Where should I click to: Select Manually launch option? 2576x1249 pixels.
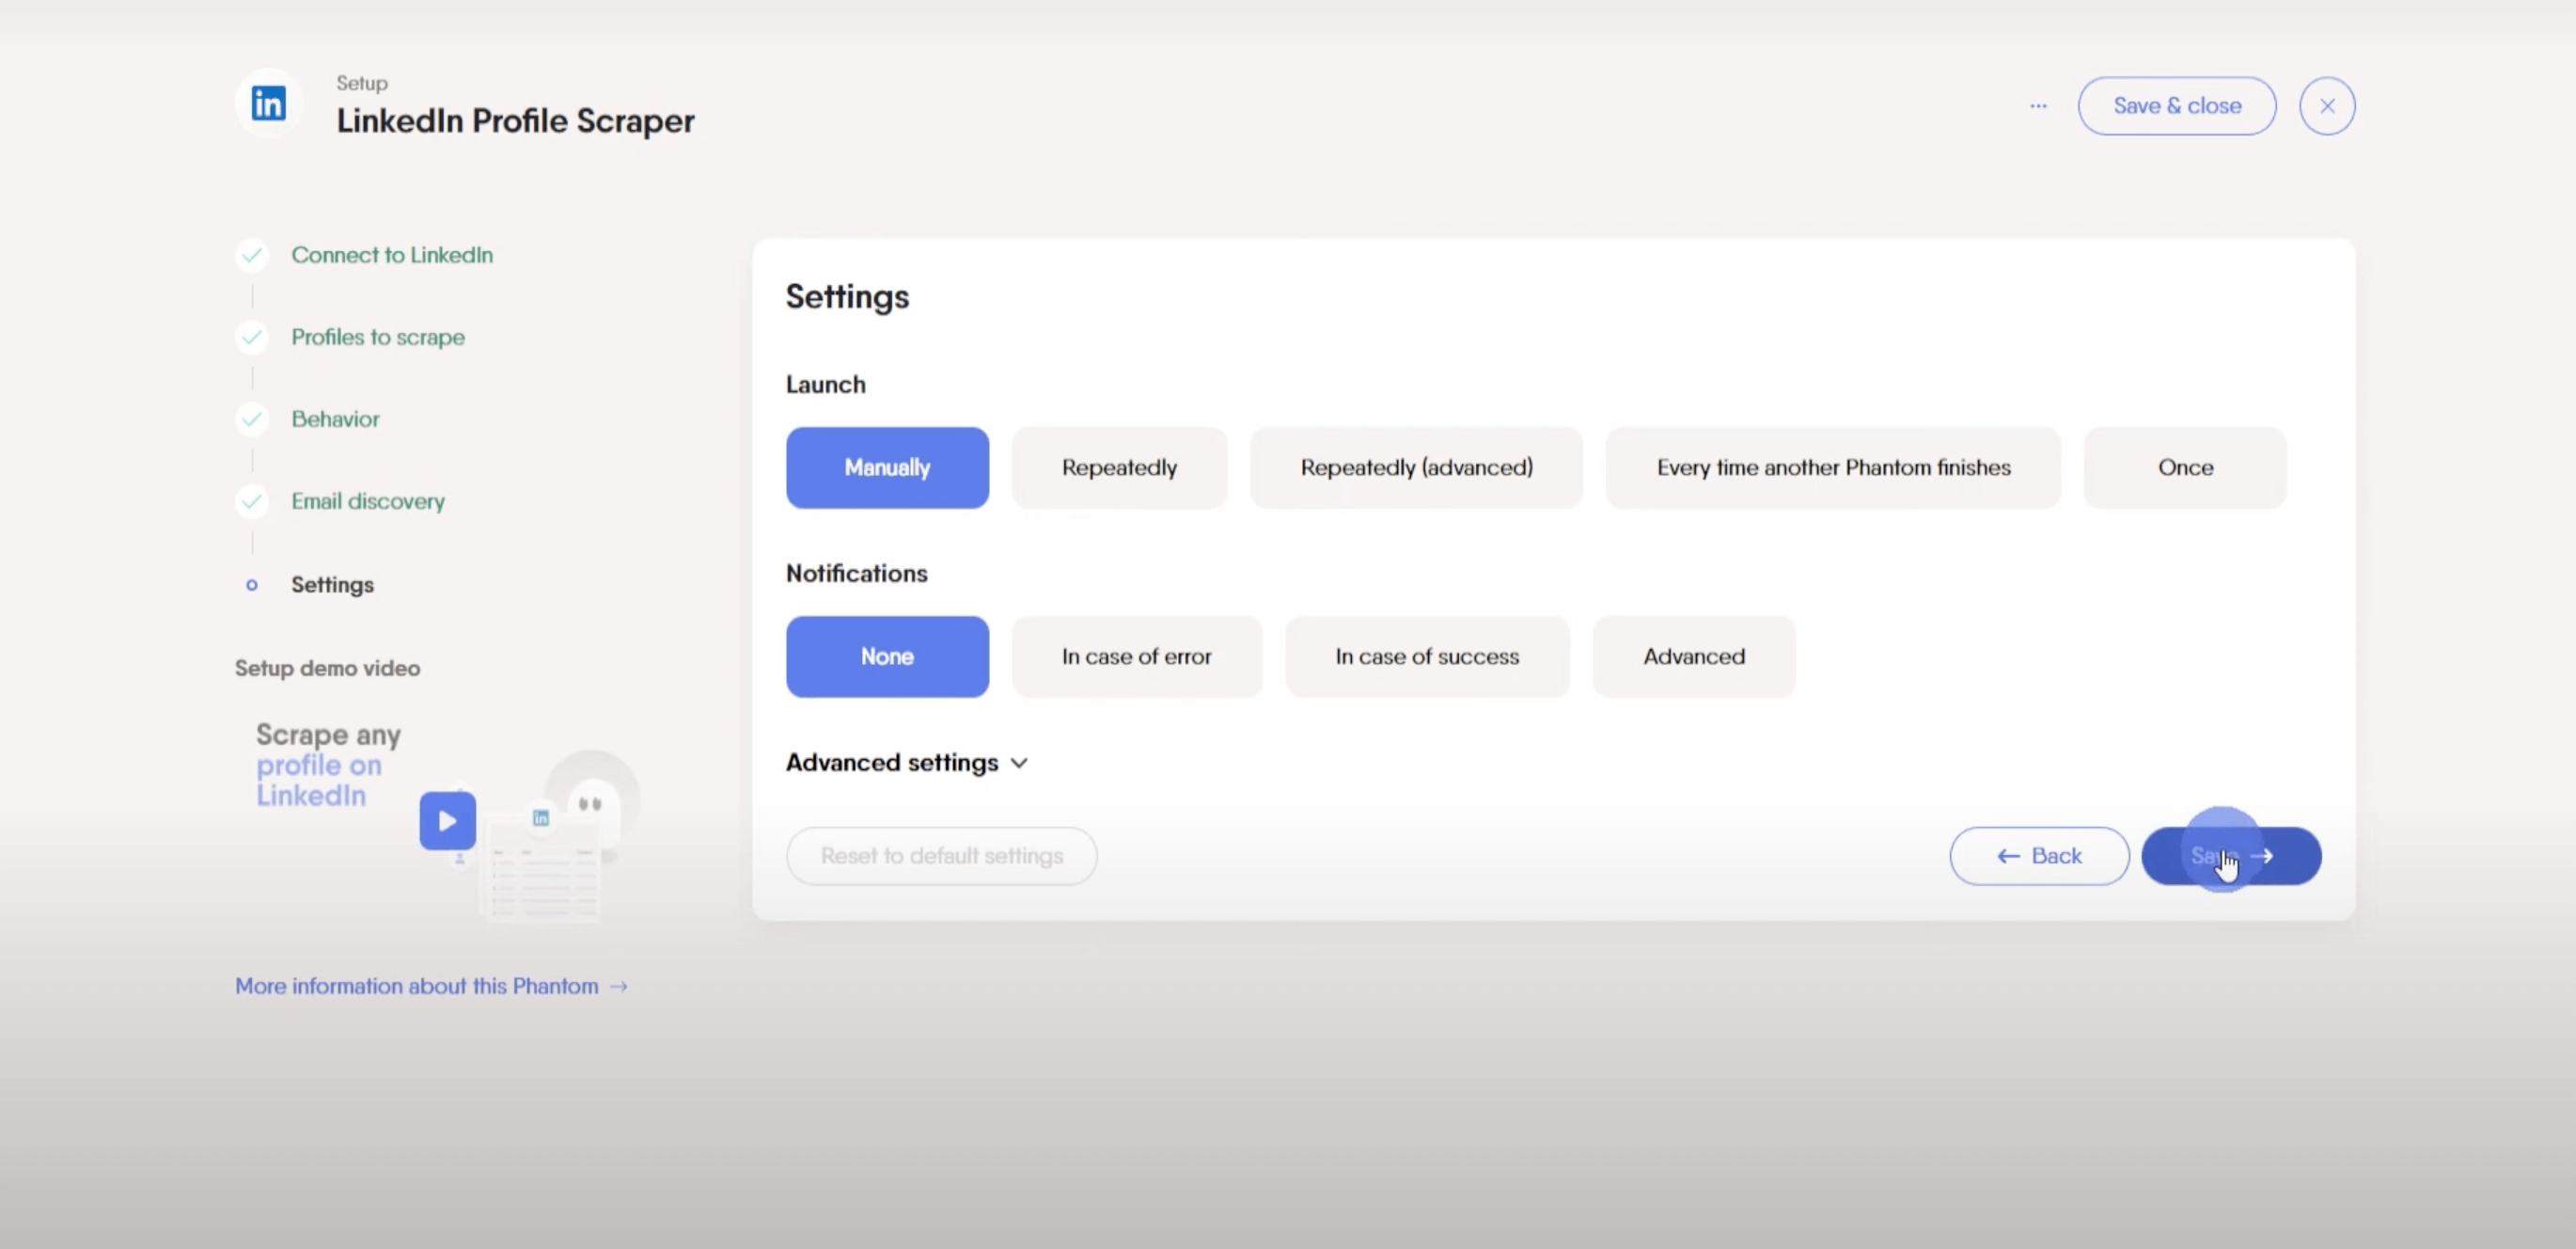tap(887, 468)
